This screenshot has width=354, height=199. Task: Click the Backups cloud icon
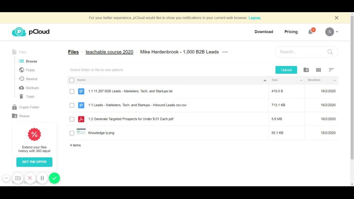(x=21, y=88)
